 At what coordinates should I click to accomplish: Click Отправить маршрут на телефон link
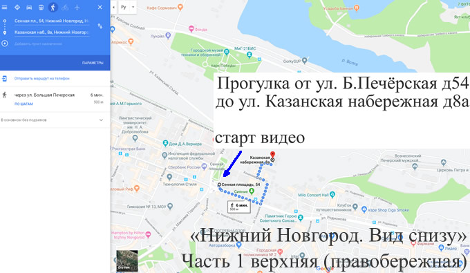42,79
